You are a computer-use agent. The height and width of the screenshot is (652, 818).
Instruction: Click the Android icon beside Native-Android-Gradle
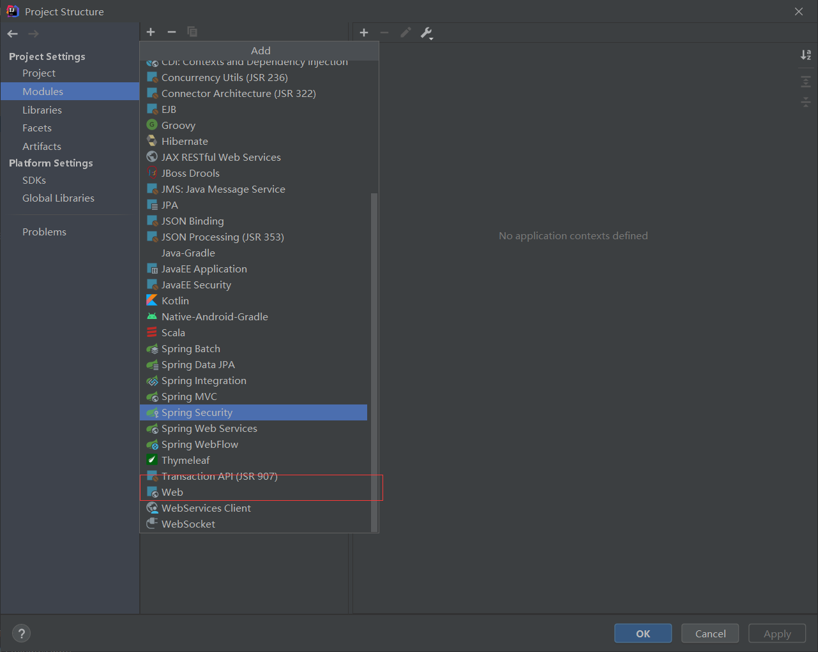[152, 316]
